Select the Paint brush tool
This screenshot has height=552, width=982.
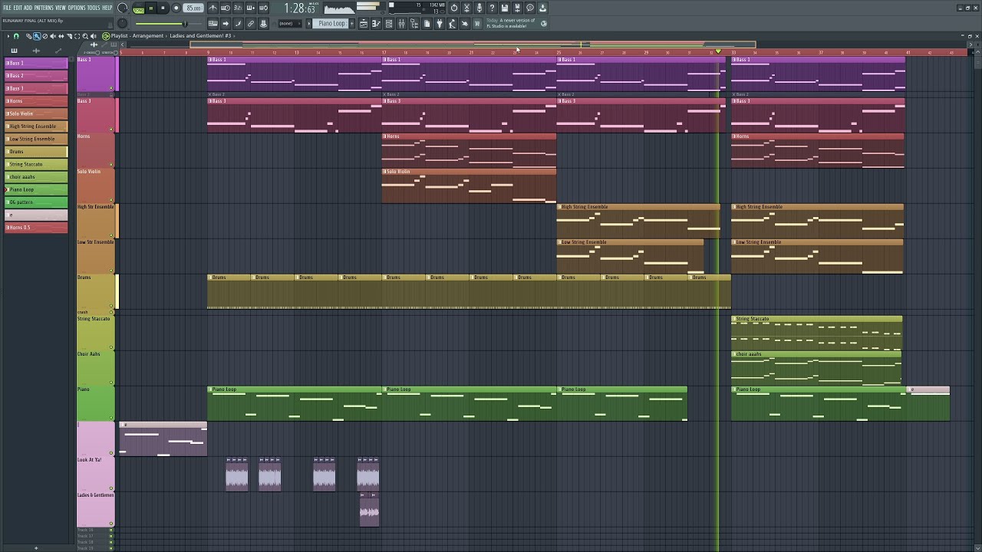pos(37,36)
